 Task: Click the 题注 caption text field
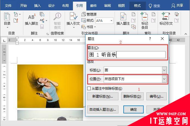pos(127,55)
